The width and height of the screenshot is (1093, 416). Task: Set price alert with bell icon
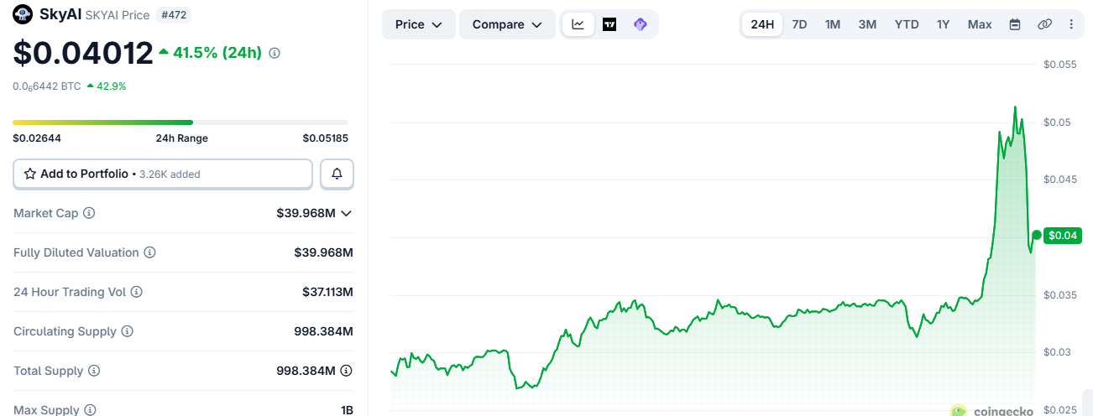[x=337, y=174]
